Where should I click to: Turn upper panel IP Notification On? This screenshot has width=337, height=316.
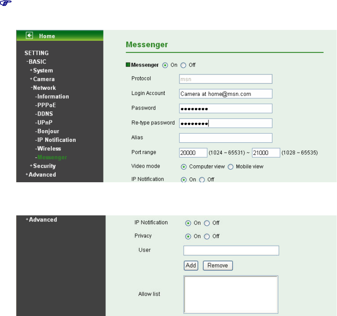tap(183, 180)
